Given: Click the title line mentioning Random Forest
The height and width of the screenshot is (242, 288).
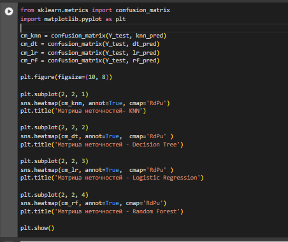Looking at the screenshot, I should click(102, 211).
